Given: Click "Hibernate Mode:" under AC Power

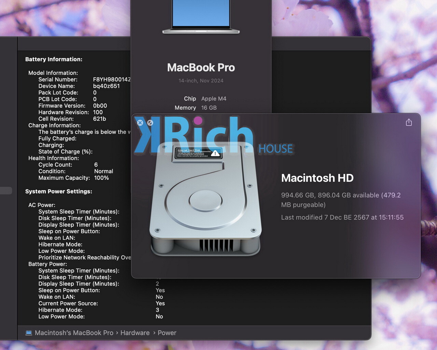Looking at the screenshot, I should pos(60,244).
